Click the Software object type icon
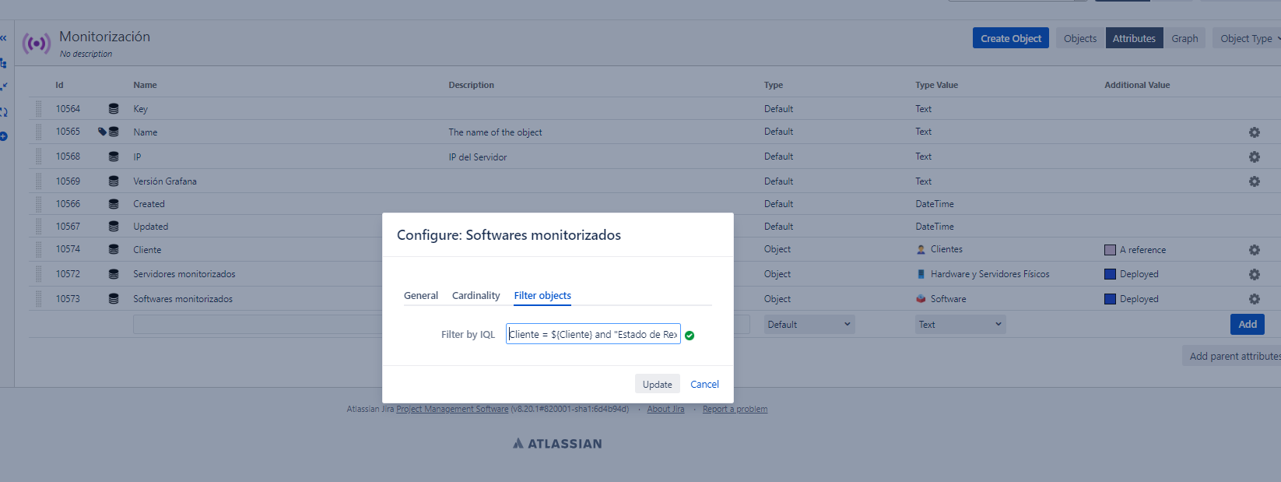This screenshot has height=482, width=1281. [921, 298]
